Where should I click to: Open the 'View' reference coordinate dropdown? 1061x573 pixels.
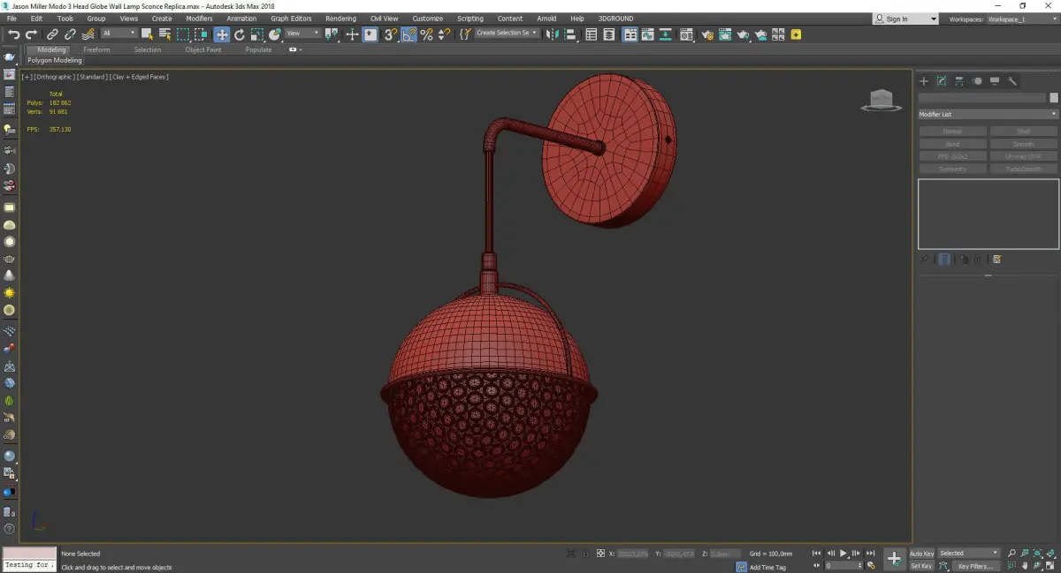(302, 34)
